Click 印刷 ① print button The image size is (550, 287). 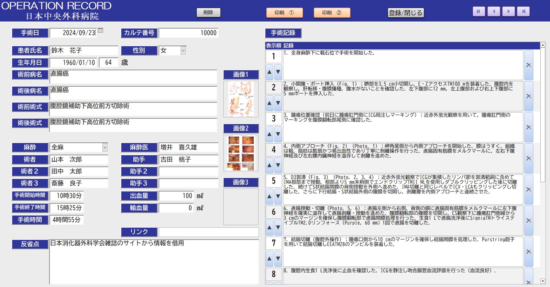[x=284, y=13]
